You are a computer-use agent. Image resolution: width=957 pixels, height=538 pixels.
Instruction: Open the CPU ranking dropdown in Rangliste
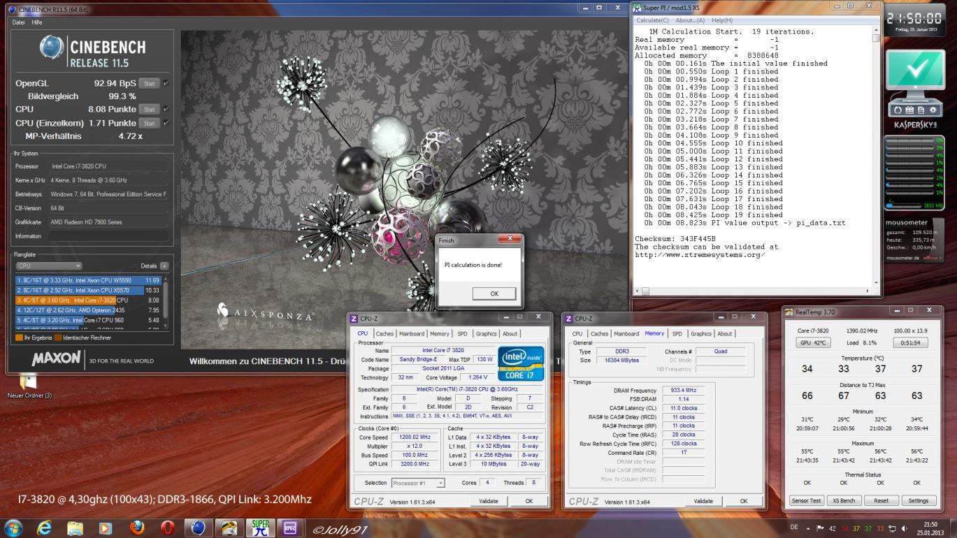coord(49,266)
